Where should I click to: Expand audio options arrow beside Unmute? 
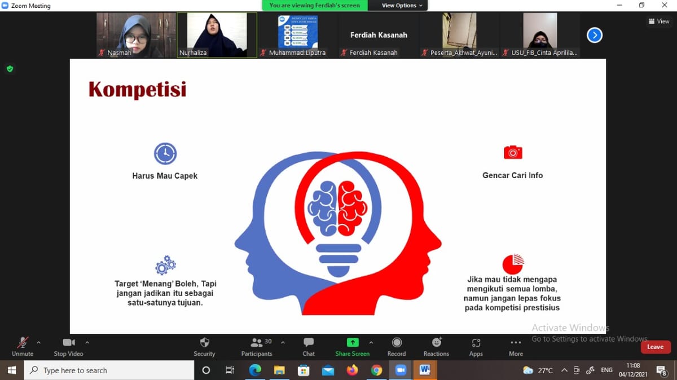[x=38, y=342]
